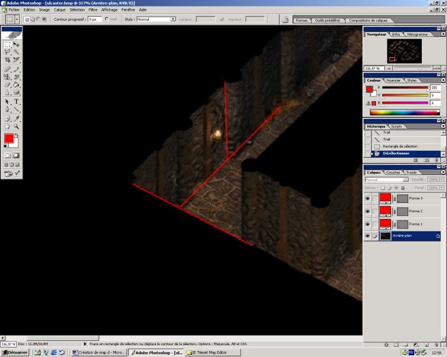Switch to the Nuancier tab
This screenshot has width=447, height=357.
tap(393, 80)
